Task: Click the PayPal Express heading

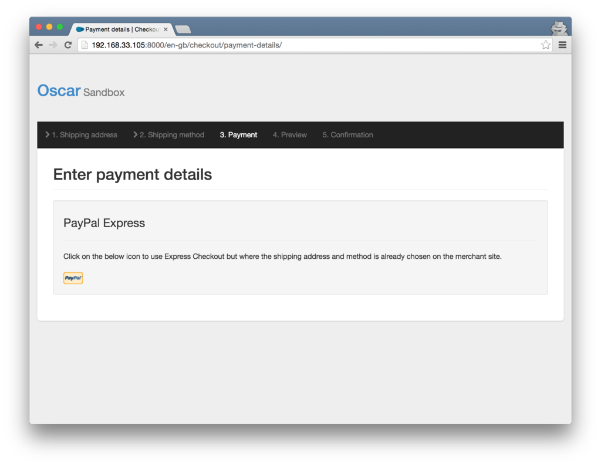Action: pos(104,223)
